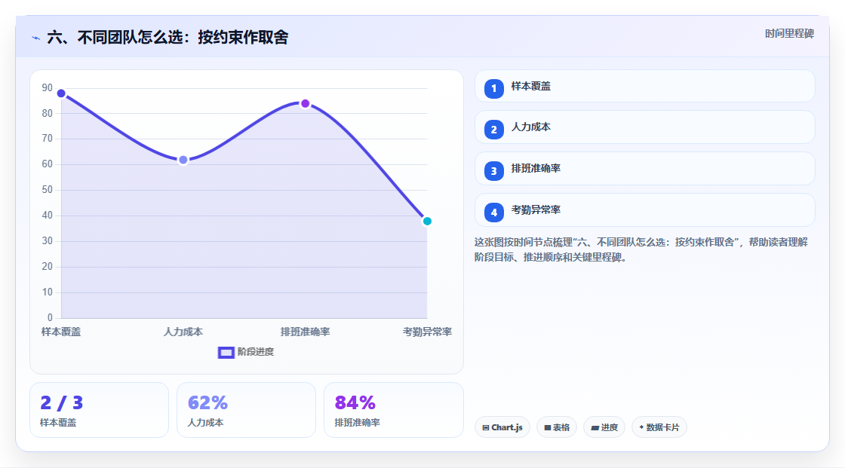Click number badge 2 next to 人力成本
The height and width of the screenshot is (468, 845).
pos(493,130)
